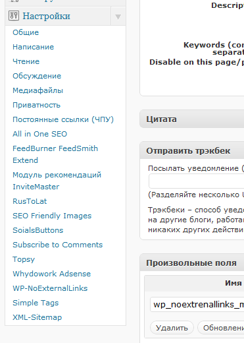This screenshot has height=343, width=244.
Task: Go to Чтение settings
Action: coord(26,61)
